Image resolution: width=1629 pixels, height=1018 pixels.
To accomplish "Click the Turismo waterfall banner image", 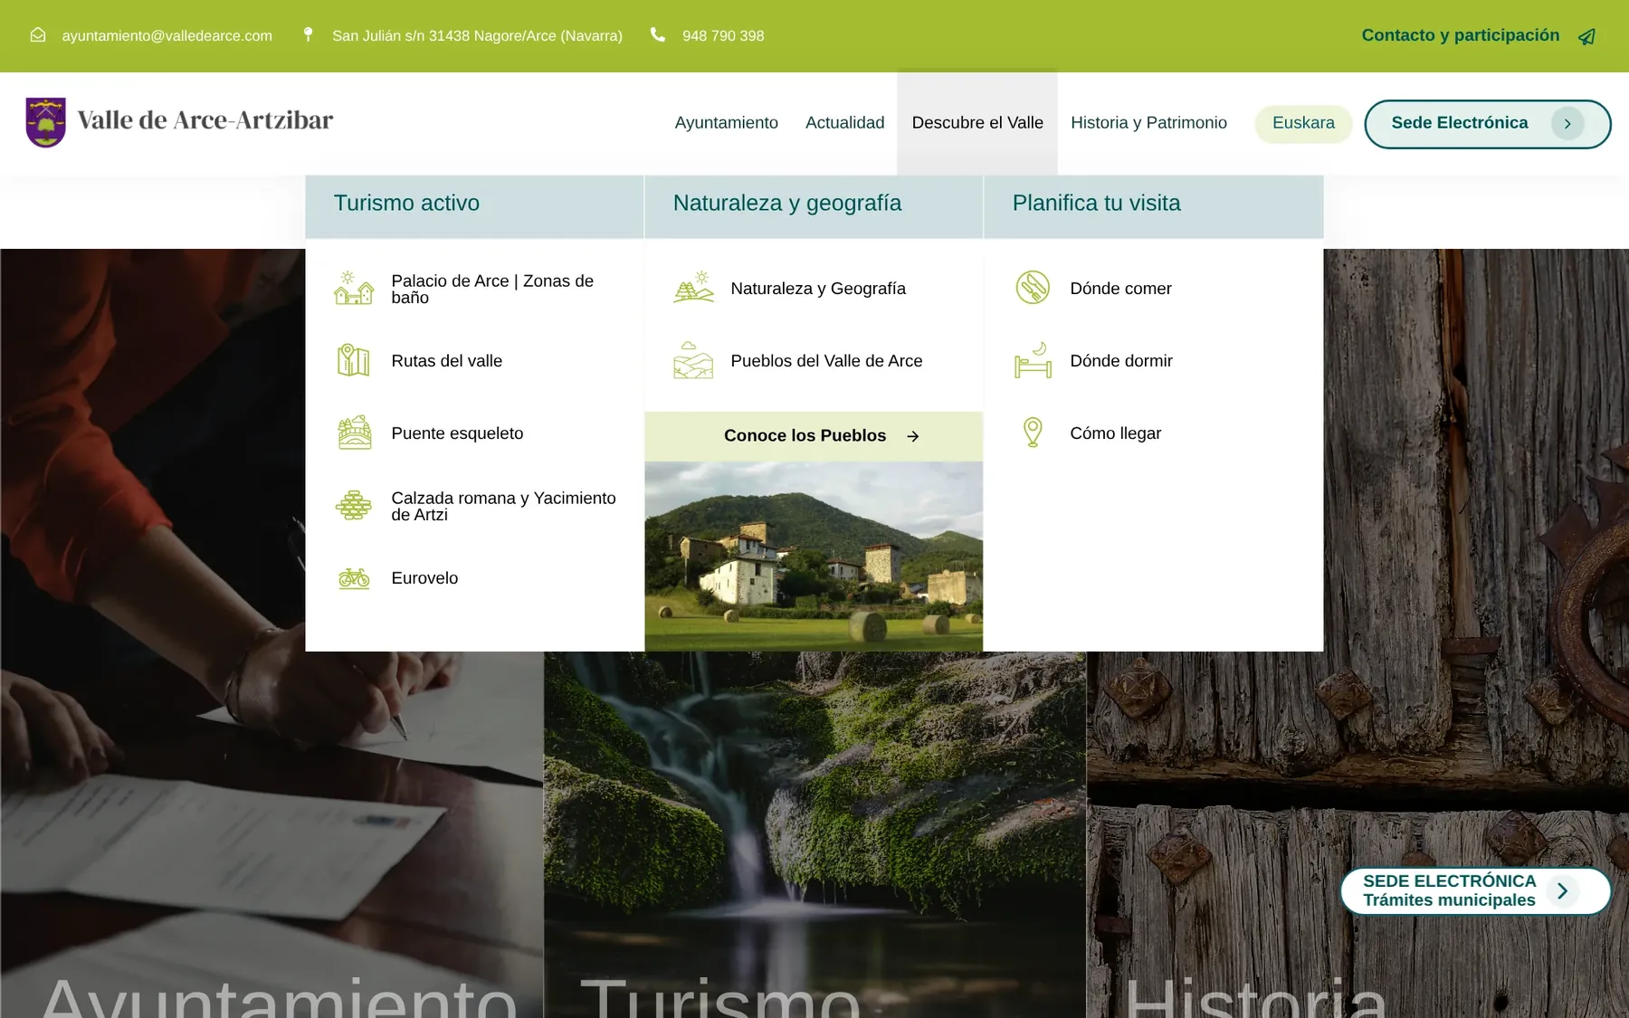I will coord(814,834).
